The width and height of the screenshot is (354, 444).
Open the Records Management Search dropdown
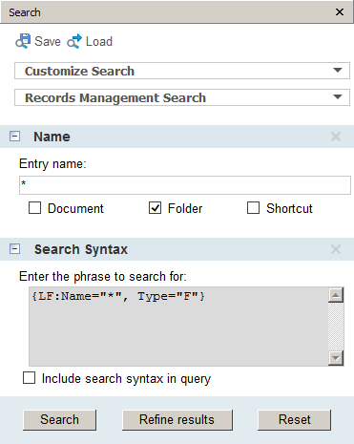point(182,97)
